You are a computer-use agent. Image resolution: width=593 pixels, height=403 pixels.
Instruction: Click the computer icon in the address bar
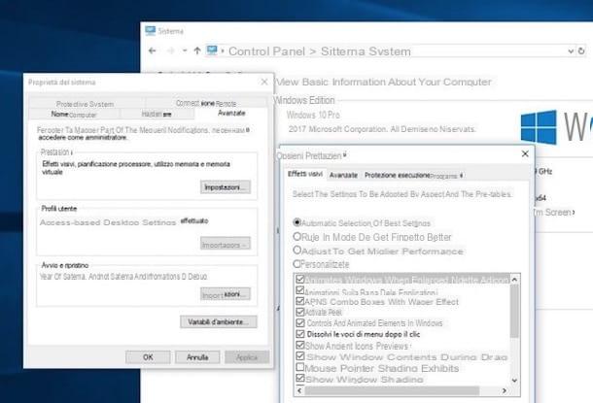click(x=212, y=50)
